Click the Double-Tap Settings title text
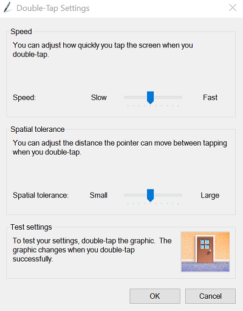 pyautogui.click(x=53, y=9)
